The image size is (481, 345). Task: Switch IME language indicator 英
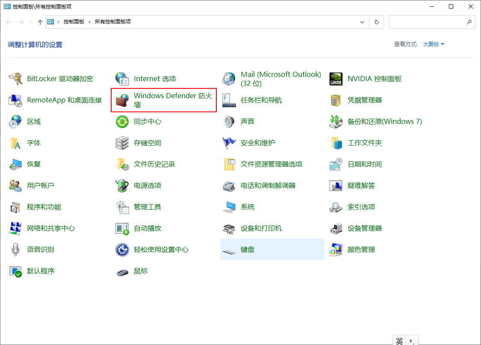399,341
